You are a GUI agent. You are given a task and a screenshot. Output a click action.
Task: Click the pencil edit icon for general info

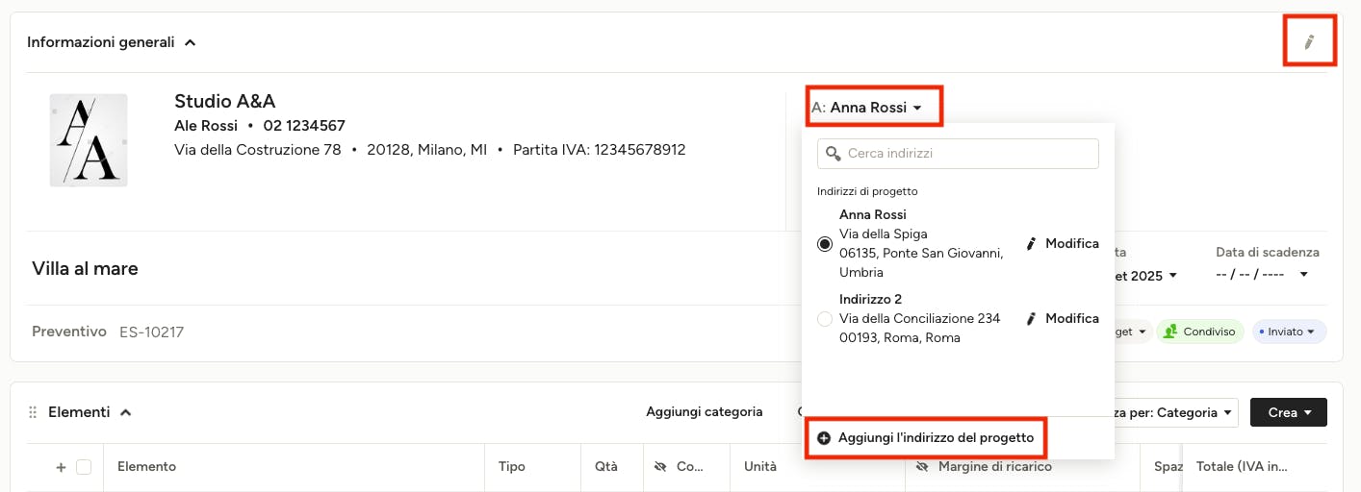(1309, 41)
